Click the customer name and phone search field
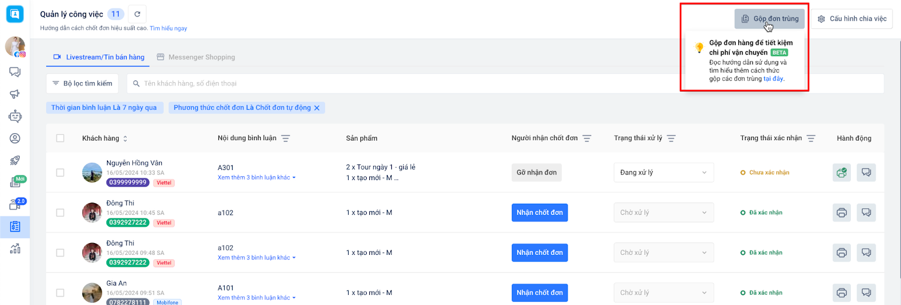 pyautogui.click(x=394, y=83)
